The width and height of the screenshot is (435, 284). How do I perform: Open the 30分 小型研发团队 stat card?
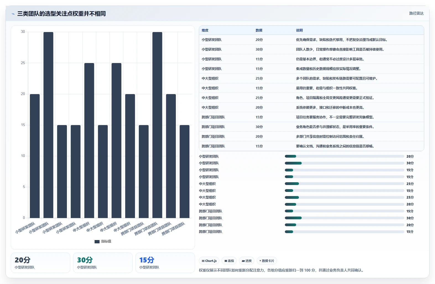103,263
